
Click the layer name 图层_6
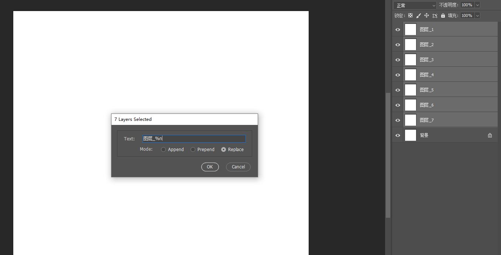click(x=427, y=105)
